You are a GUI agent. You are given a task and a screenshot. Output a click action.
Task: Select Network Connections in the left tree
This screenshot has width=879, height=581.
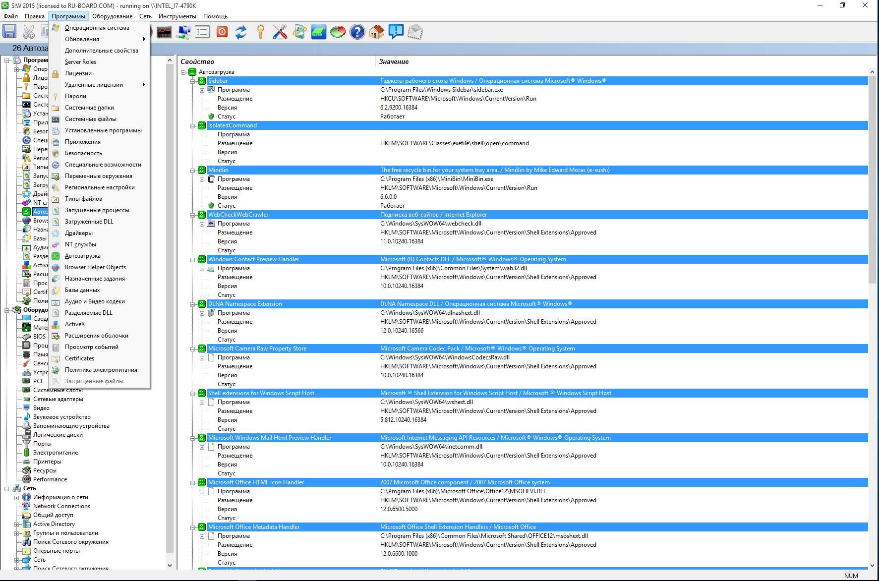pos(61,506)
